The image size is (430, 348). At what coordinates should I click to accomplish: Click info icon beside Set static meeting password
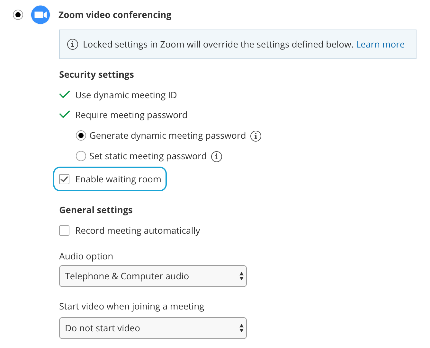(x=217, y=156)
